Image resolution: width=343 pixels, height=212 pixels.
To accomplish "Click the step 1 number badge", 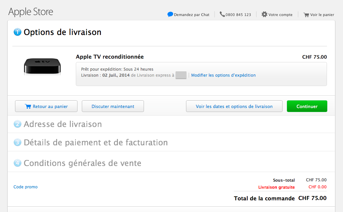I will click(x=17, y=32).
